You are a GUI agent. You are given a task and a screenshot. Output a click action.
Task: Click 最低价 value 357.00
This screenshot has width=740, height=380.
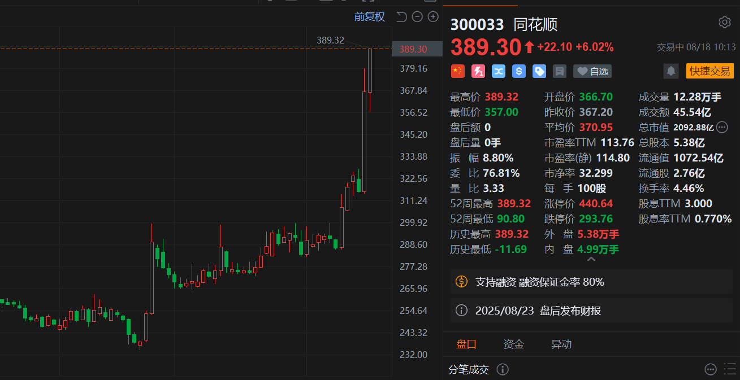[501, 112]
